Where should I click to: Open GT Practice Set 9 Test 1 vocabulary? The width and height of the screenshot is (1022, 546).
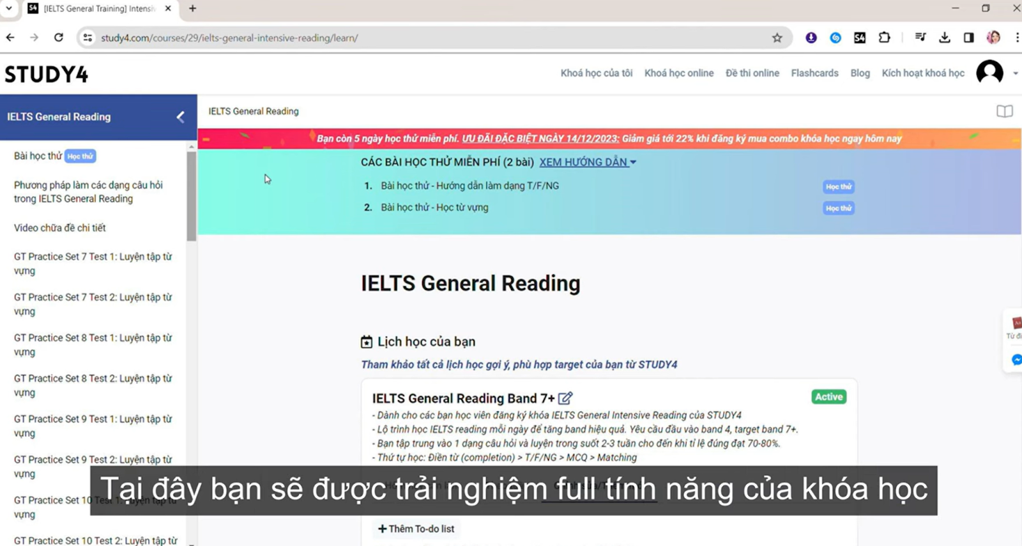93,426
